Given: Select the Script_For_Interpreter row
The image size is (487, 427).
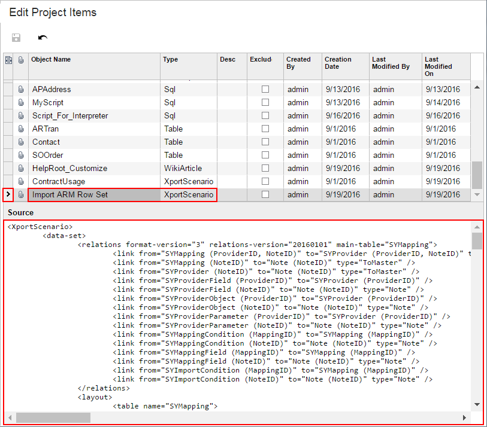Looking at the screenshot, I should click(70, 115).
